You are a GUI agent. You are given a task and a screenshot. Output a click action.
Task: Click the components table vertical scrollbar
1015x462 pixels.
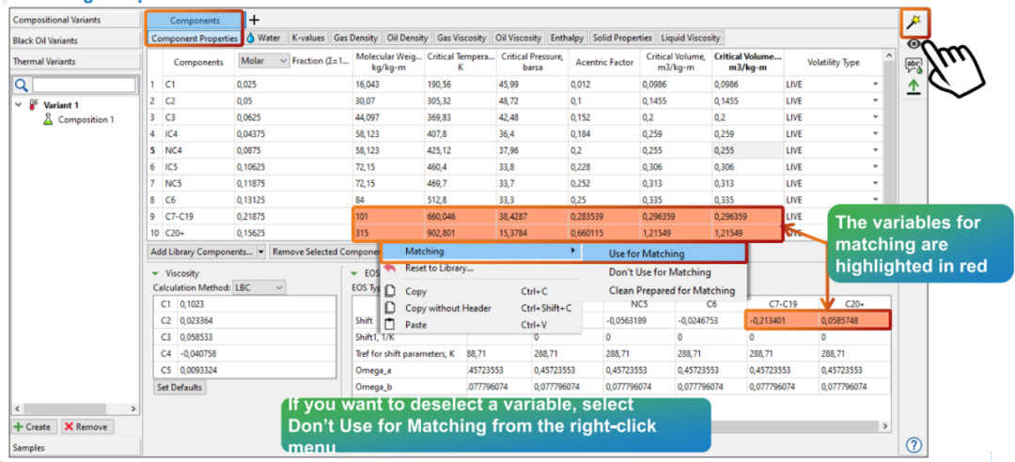pos(891,146)
